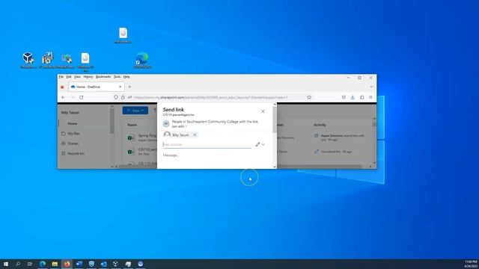
Task: Open the New dropdown button in OneDrive
Action: click(135, 111)
